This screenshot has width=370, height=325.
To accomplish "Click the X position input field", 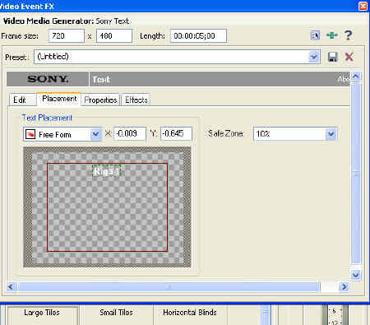I will pos(129,133).
